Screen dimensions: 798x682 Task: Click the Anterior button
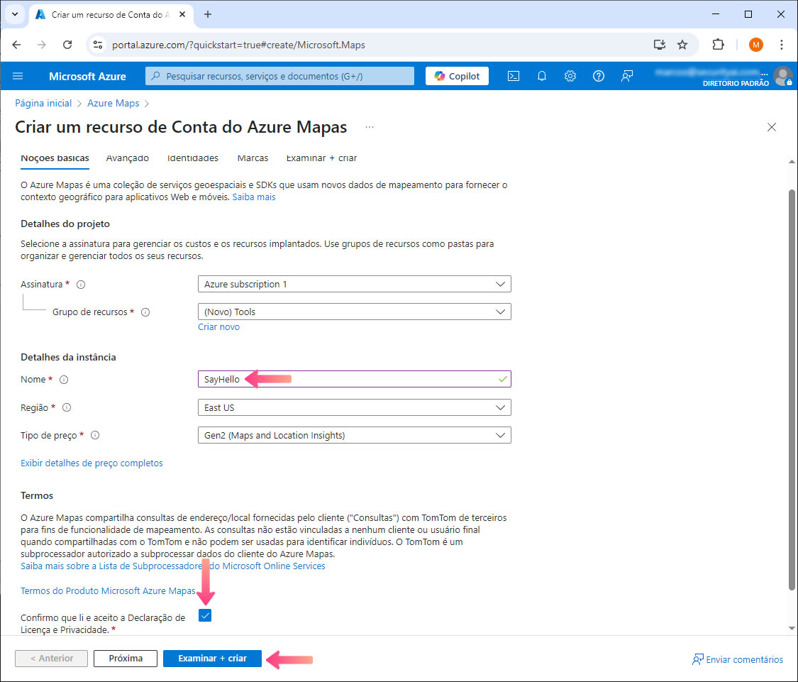coord(51,659)
